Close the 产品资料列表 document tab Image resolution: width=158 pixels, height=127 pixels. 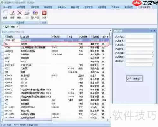(x=18, y=27)
